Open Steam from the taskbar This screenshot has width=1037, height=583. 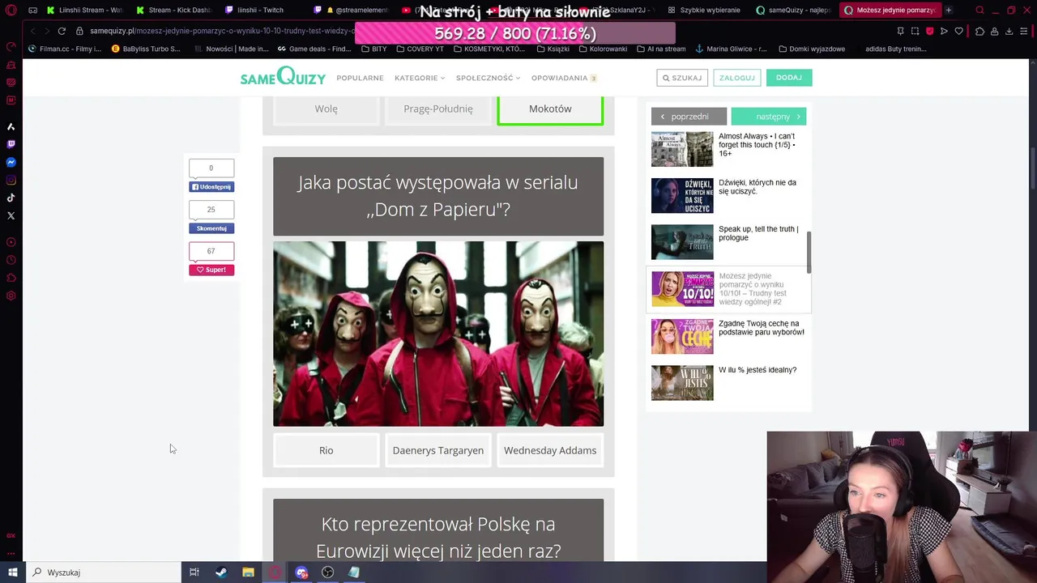tap(221, 572)
